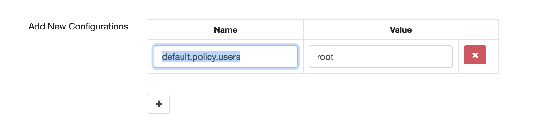Select the Name column header
The height and width of the screenshot is (129, 555).
[x=225, y=30]
